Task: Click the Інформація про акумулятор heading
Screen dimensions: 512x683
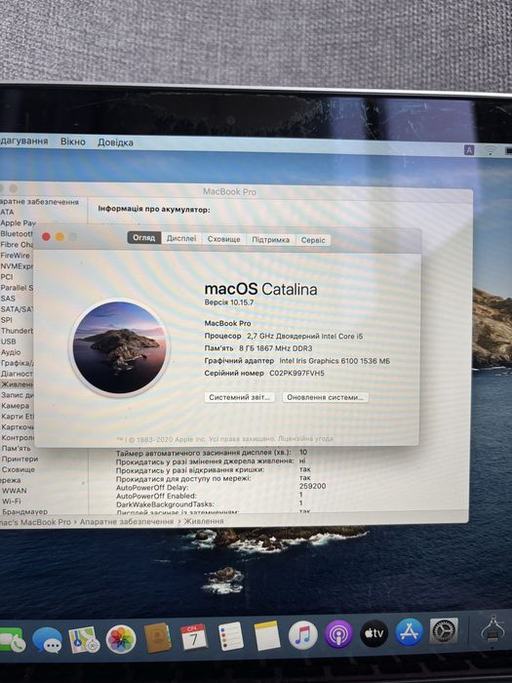Action: (154, 209)
